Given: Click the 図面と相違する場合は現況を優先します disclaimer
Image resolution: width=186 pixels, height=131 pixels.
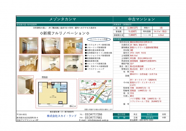Looking at the screenshot, I should click(x=99, y=110).
